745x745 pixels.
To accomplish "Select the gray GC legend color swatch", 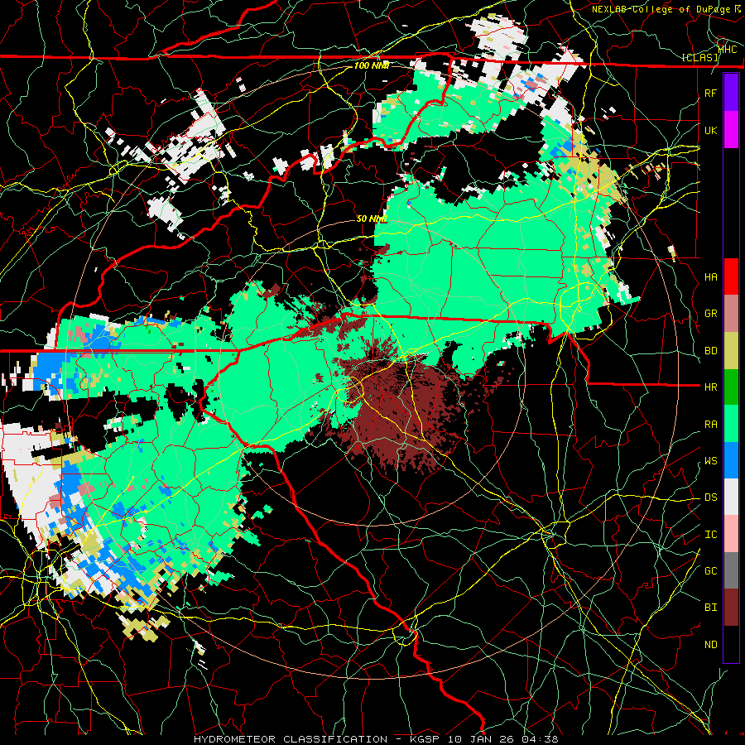I will click(x=731, y=570).
